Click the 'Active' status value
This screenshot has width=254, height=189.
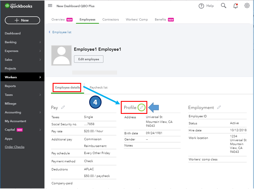click(234, 123)
